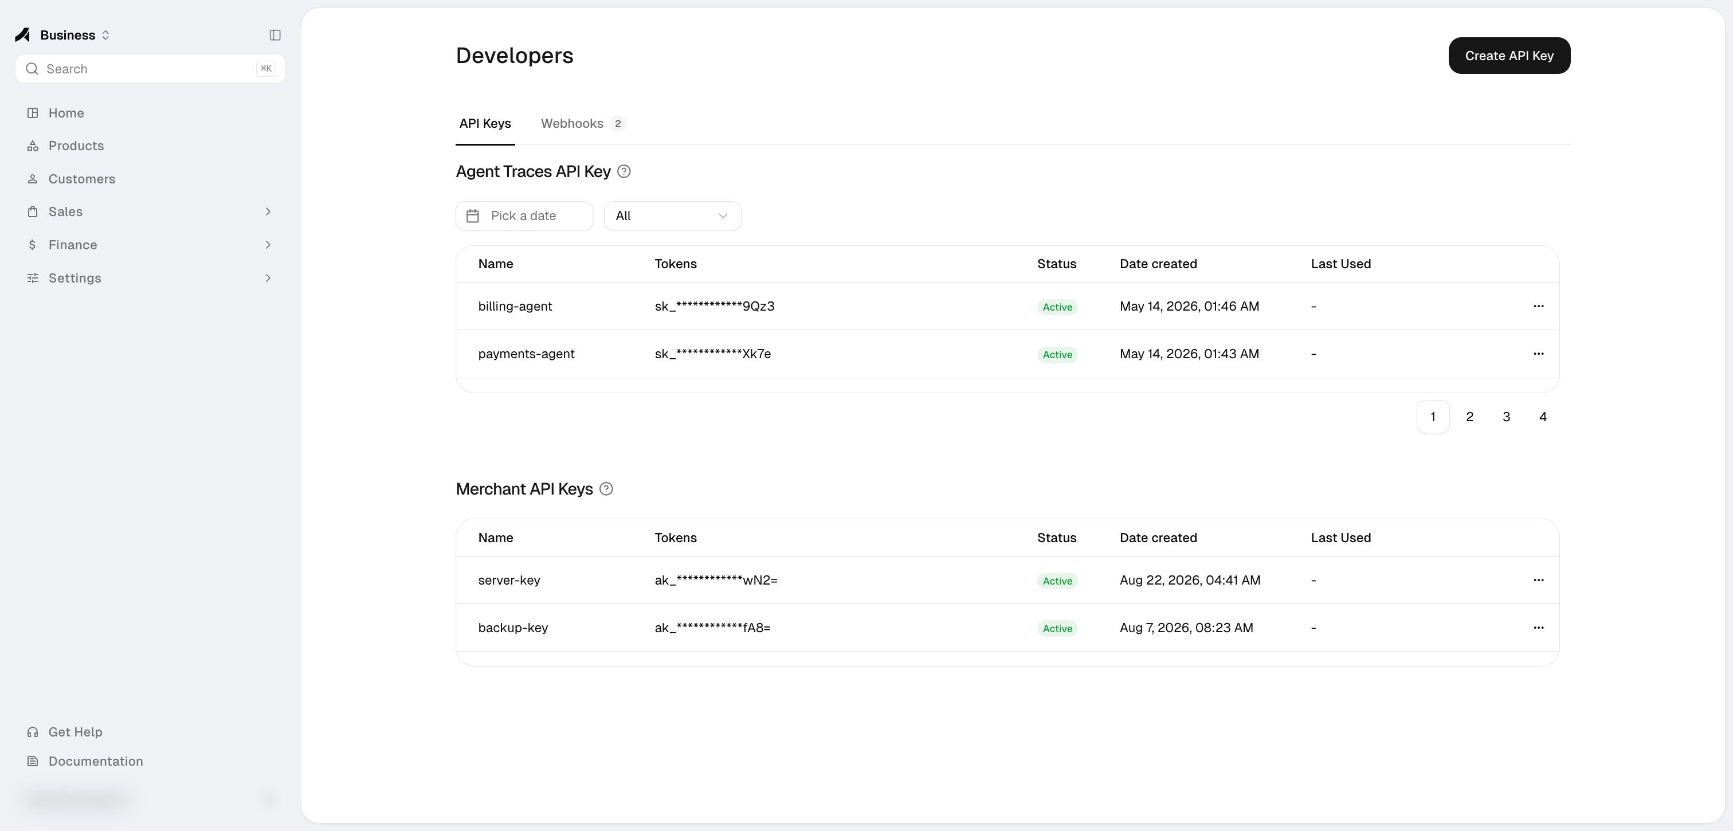Open more options for server-key
1733x831 pixels.
pyautogui.click(x=1539, y=580)
